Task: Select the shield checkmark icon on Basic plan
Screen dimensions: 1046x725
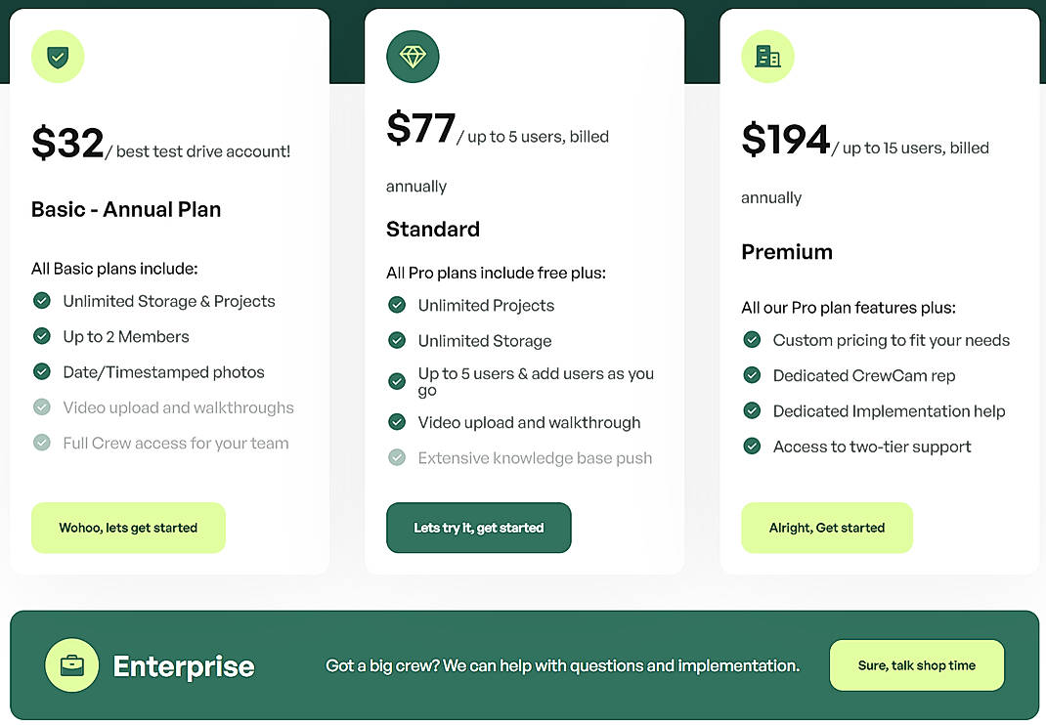Action: [x=57, y=56]
